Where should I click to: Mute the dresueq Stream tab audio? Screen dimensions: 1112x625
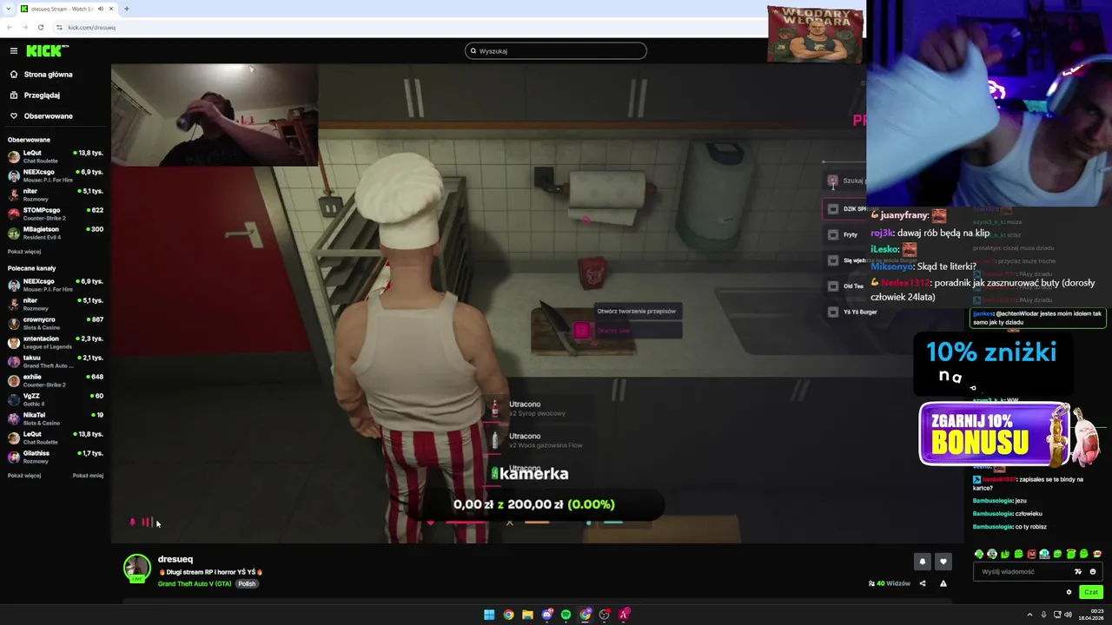click(101, 9)
